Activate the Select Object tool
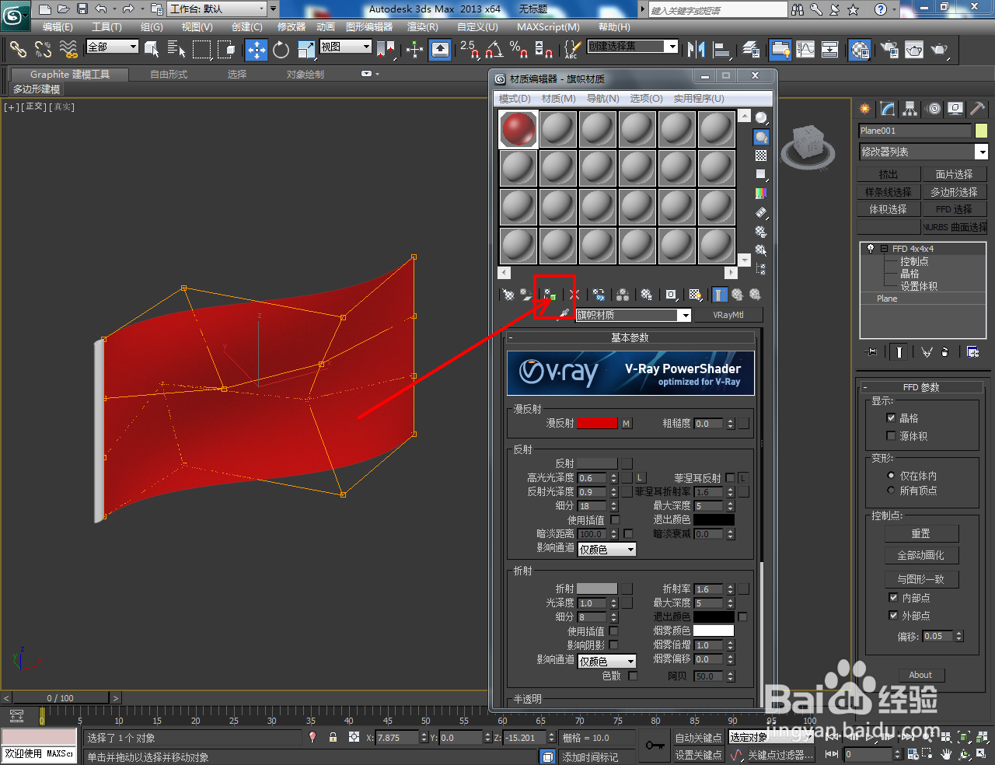Viewport: 995px width, 765px height. tap(152, 50)
